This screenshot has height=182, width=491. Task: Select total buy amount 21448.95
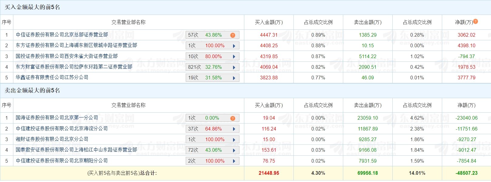point(269,173)
